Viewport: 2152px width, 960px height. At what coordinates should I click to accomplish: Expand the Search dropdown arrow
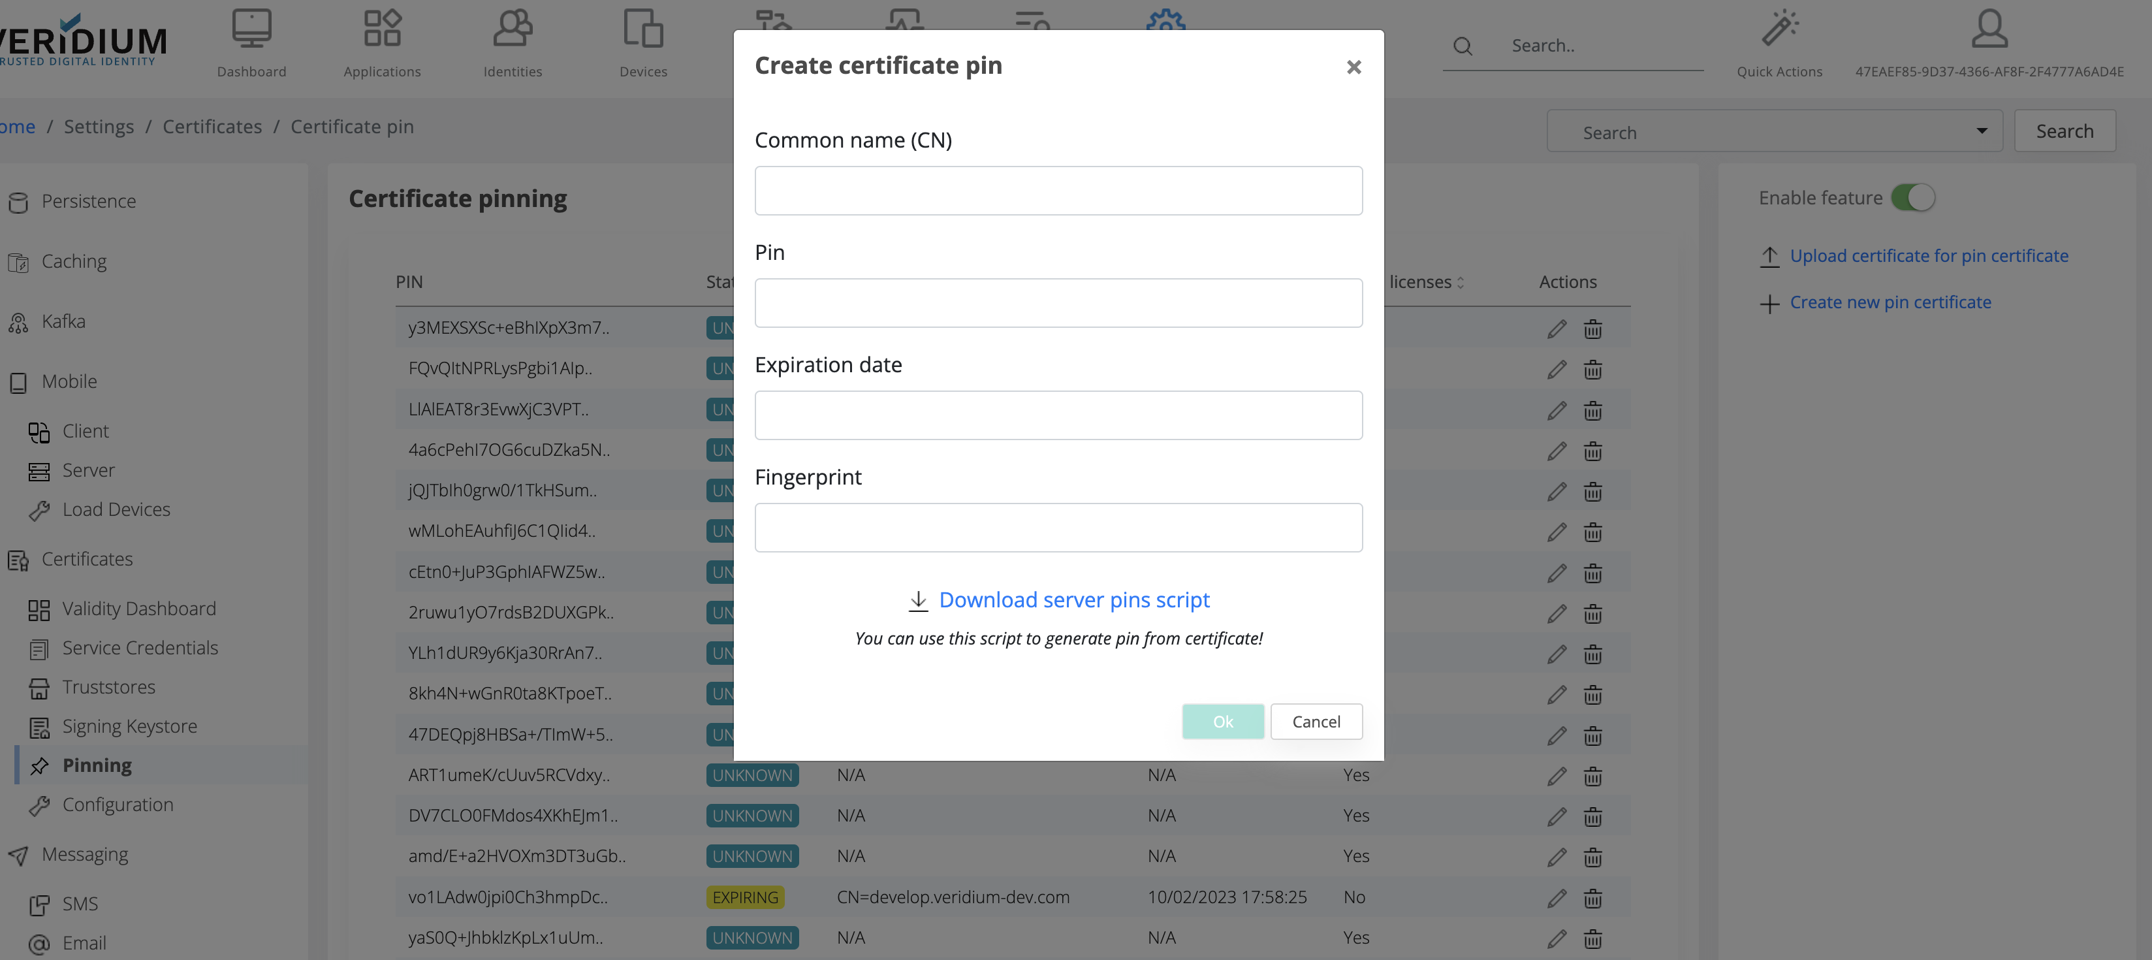click(1981, 131)
